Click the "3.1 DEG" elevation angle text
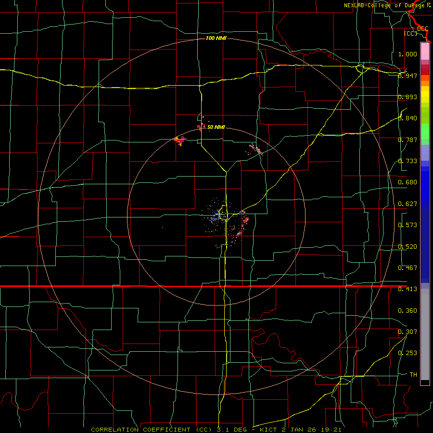Image resolution: width=433 pixels, height=433 pixels. (x=231, y=430)
